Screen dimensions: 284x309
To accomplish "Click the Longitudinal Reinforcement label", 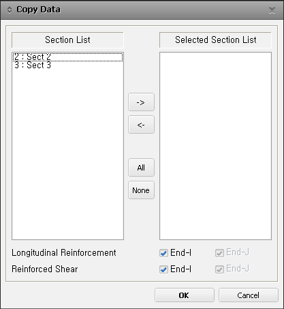I will coord(64,253).
